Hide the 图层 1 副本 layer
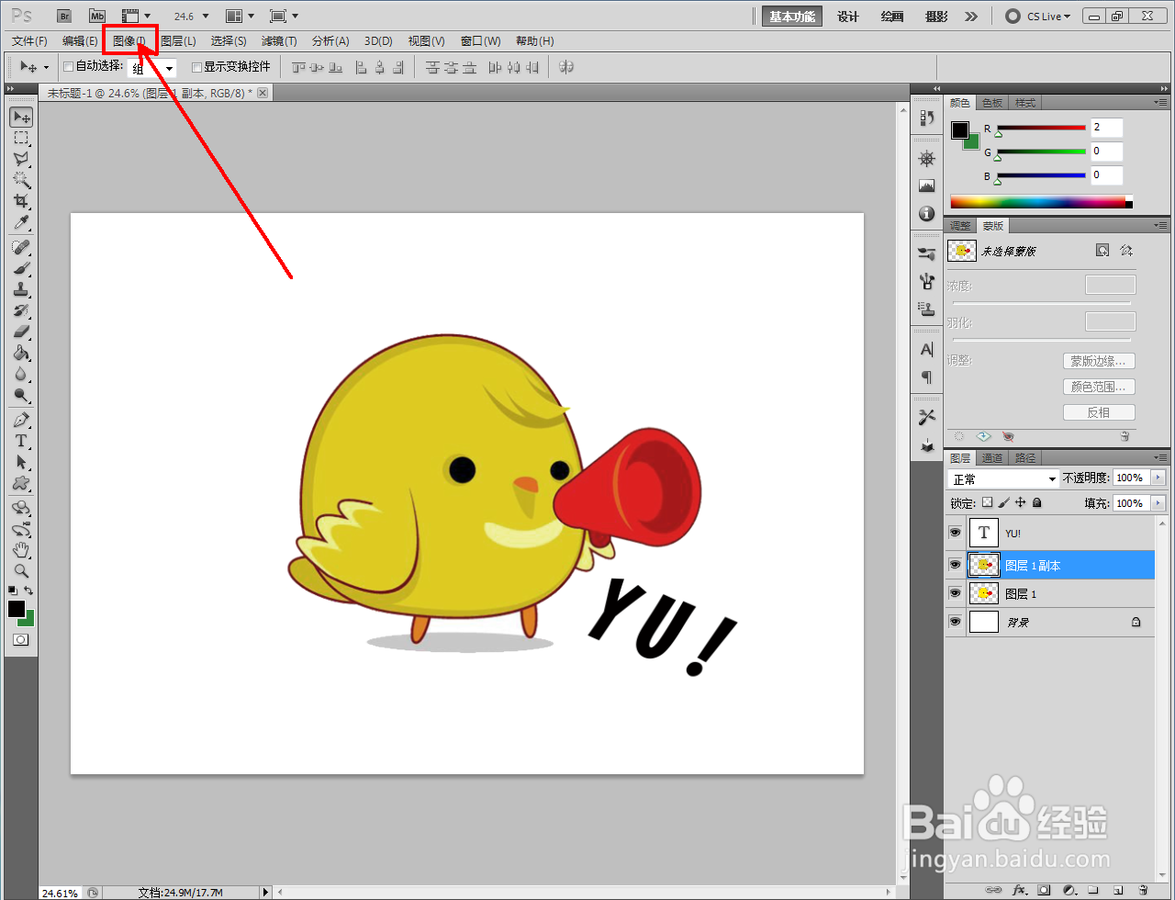 [x=955, y=565]
